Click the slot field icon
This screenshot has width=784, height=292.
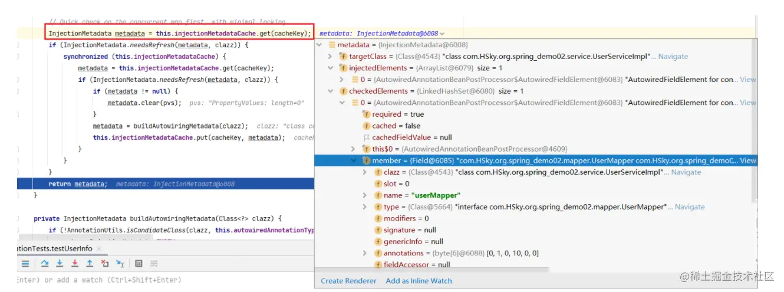[378, 183]
